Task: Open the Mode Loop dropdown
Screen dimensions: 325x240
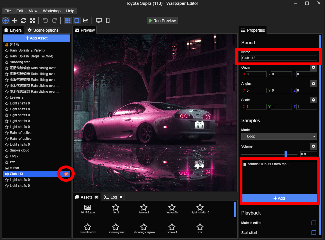Action: pos(279,136)
